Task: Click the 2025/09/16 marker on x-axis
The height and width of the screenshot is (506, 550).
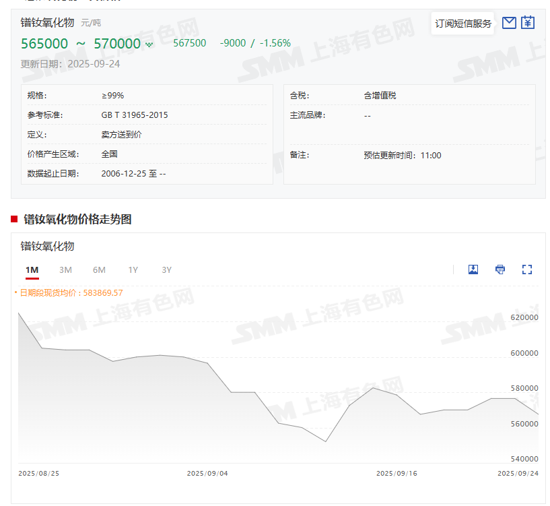Action: [x=397, y=474]
